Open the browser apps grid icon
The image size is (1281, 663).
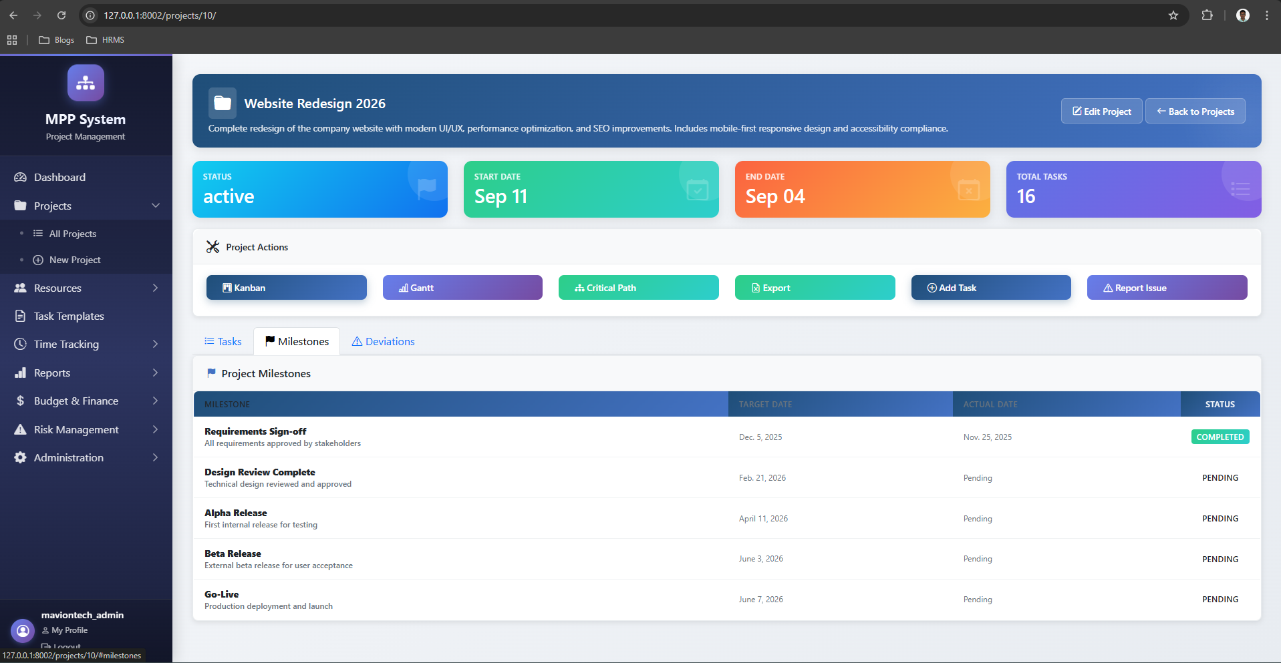(x=12, y=40)
